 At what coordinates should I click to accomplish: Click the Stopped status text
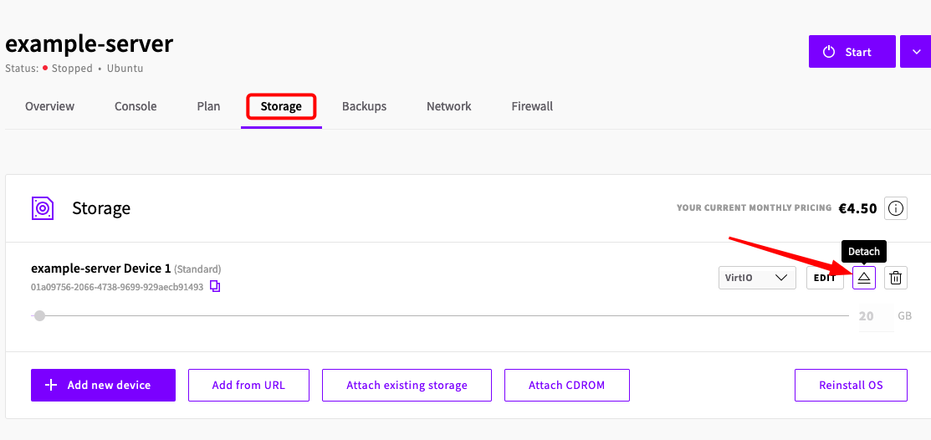click(72, 69)
